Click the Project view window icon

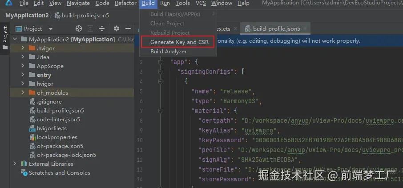click(19, 29)
